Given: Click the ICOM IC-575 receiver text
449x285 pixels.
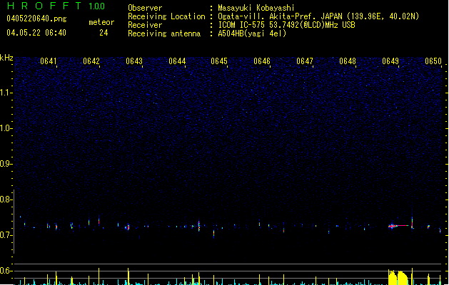Looking at the screenshot, I should click(286, 25).
